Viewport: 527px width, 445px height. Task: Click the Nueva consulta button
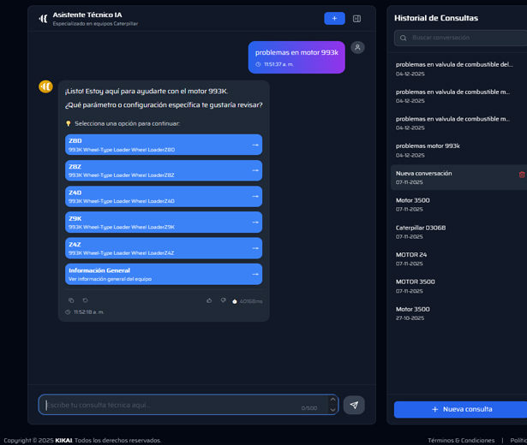[461, 409]
